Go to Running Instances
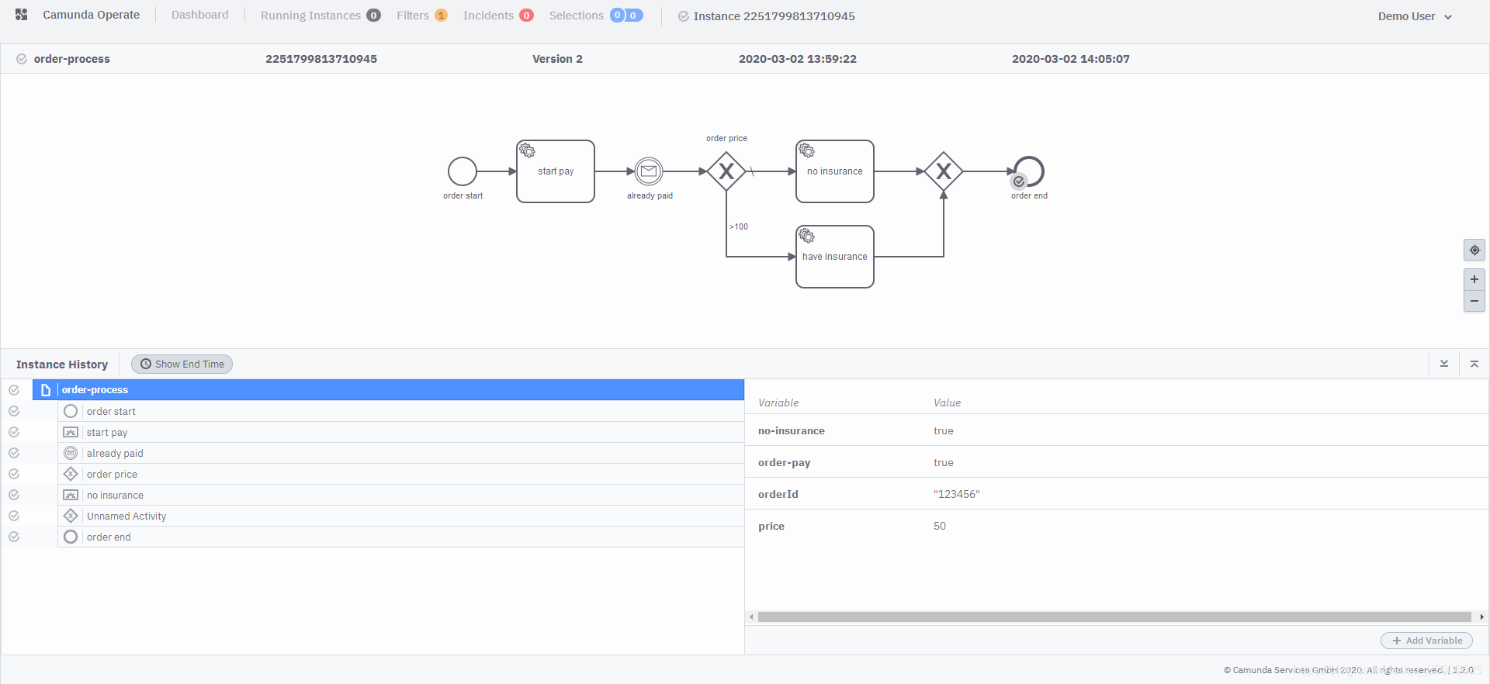This screenshot has height=684, width=1490. (x=321, y=16)
